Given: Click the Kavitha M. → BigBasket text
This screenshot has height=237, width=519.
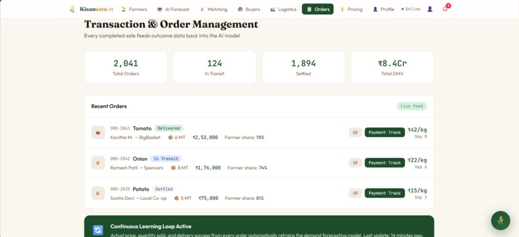Looking at the screenshot, I should [135, 137].
